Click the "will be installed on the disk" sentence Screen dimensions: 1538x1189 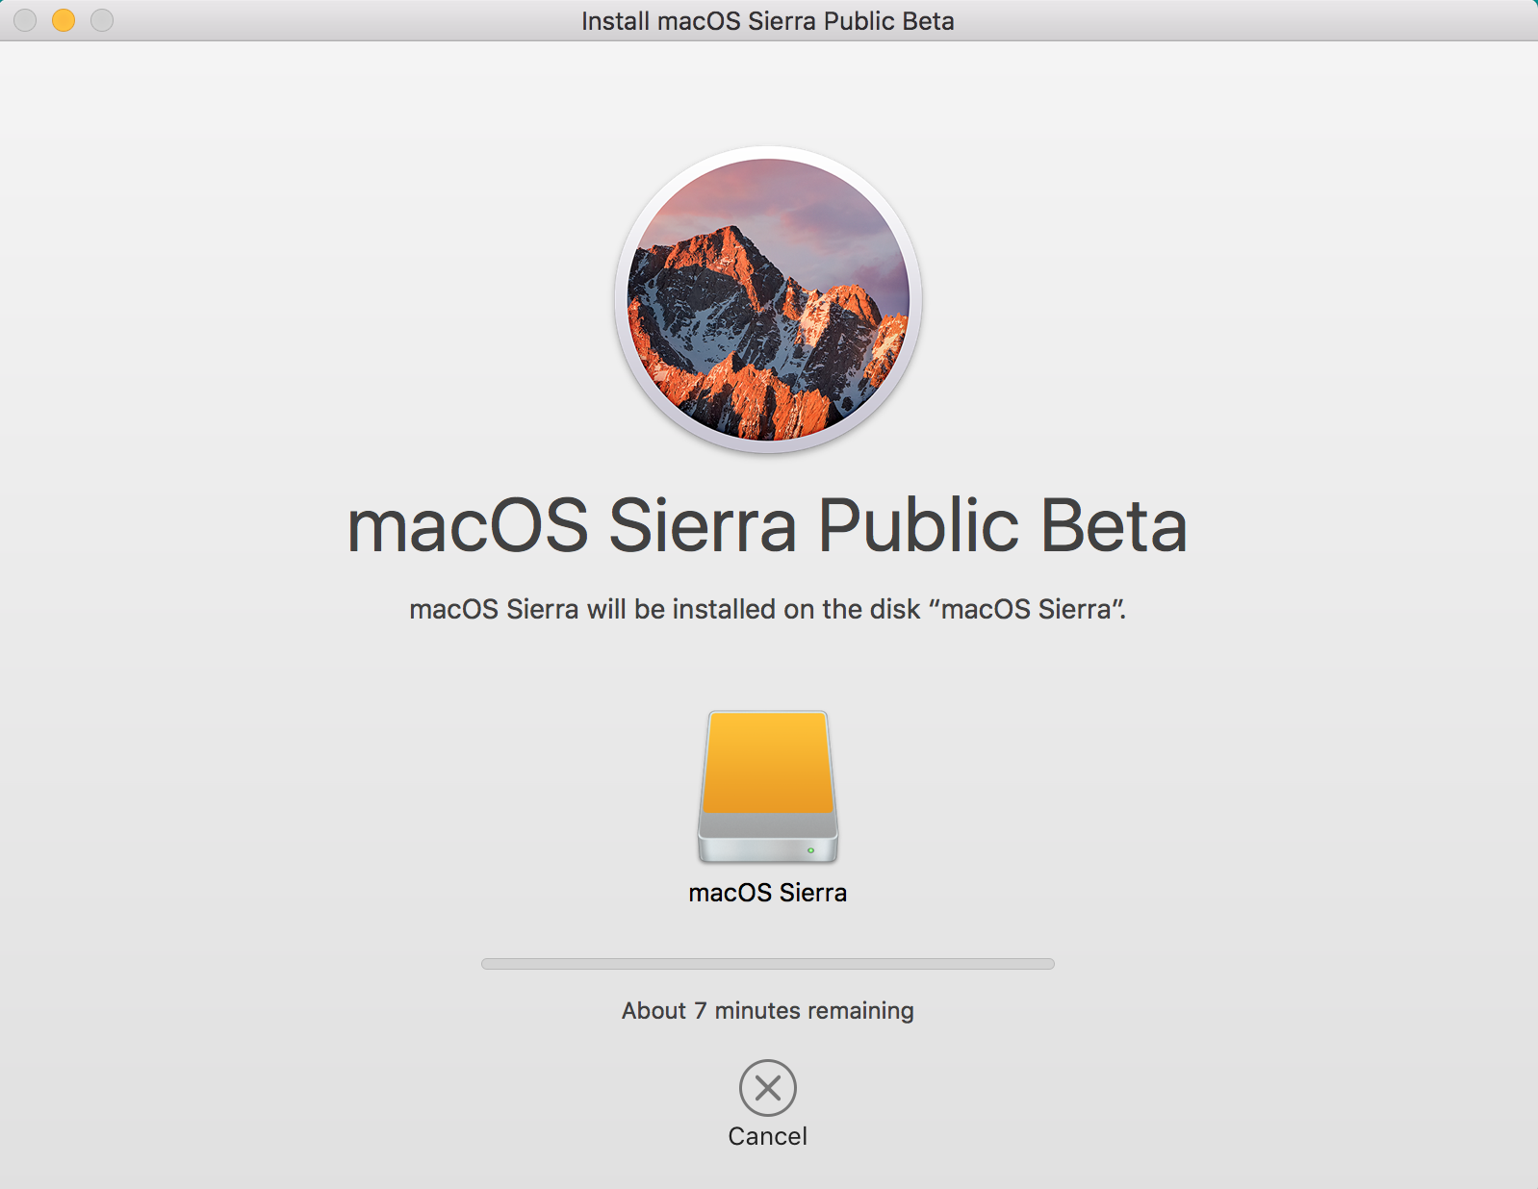[x=768, y=610]
